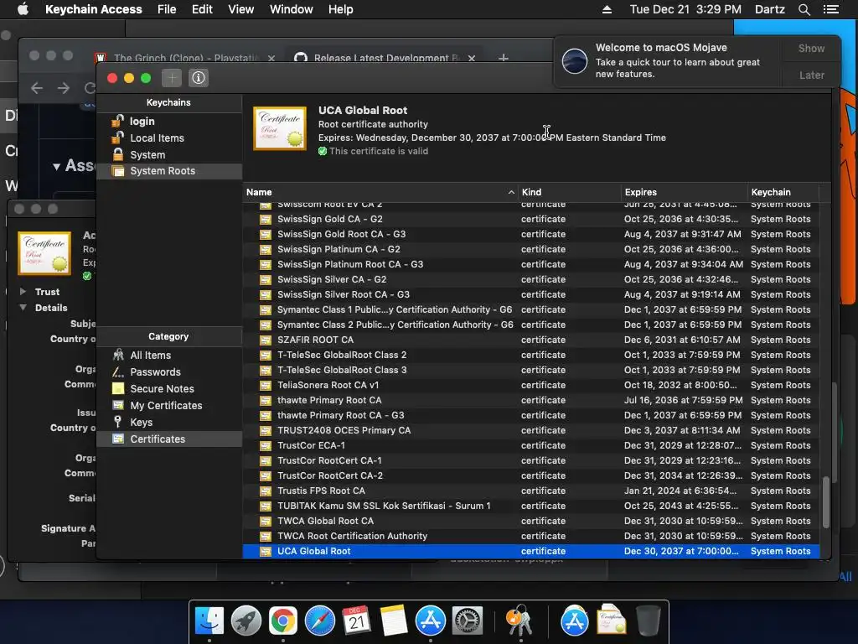
Task: Open Launchpad from the Dock
Action: (x=246, y=621)
